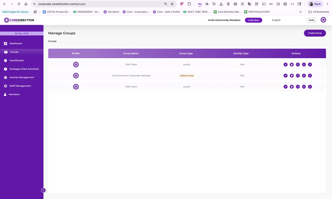The image size is (332, 199).
Task: Click the Invite Now button
Action: tap(254, 20)
